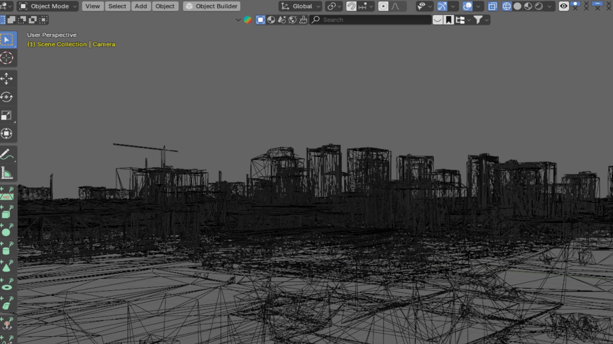Click the Object Builder button
Screen dimensions: 613x344
(212, 6)
